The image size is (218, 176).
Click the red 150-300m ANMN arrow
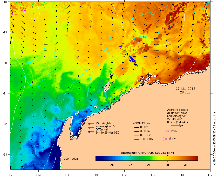pyautogui.click(x=137, y=140)
